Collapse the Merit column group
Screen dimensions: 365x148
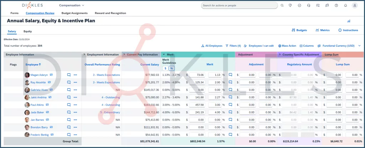[164, 54]
